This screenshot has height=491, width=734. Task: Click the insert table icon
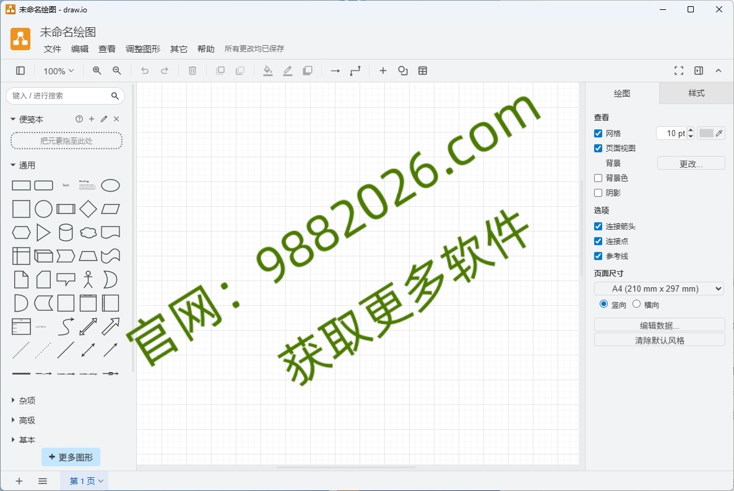(x=423, y=71)
